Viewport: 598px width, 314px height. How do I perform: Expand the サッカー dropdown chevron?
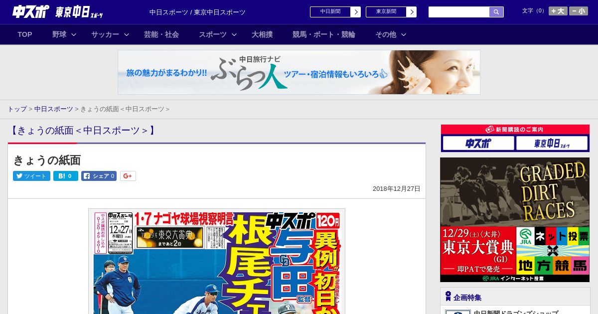click(x=127, y=34)
